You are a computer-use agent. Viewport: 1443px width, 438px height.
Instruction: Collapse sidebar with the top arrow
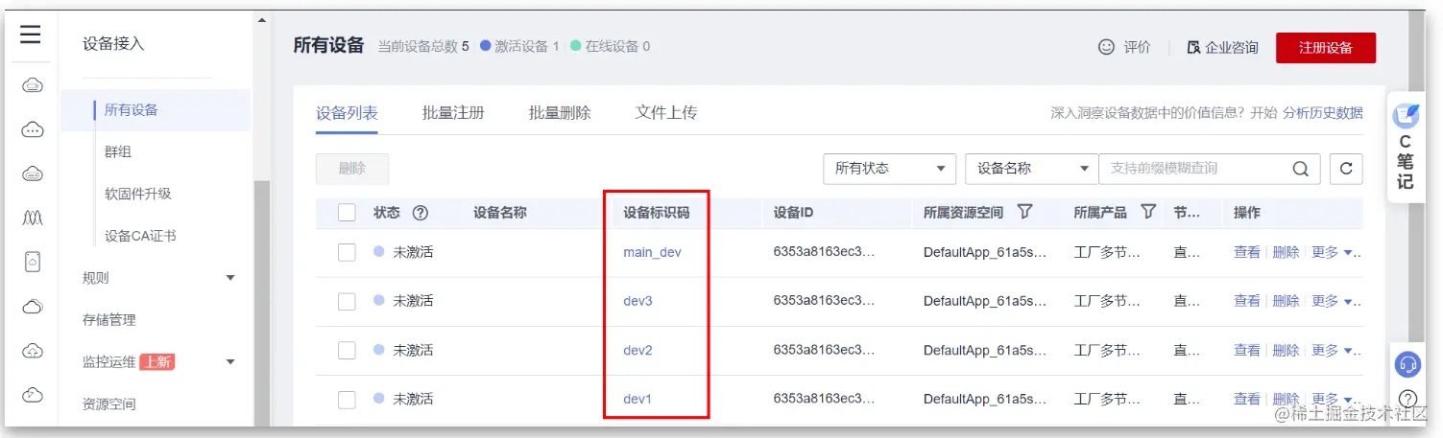(262, 19)
